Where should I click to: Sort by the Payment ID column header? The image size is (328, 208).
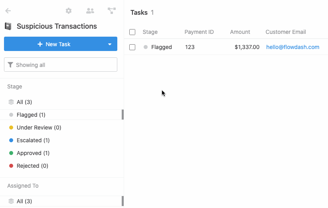click(199, 32)
